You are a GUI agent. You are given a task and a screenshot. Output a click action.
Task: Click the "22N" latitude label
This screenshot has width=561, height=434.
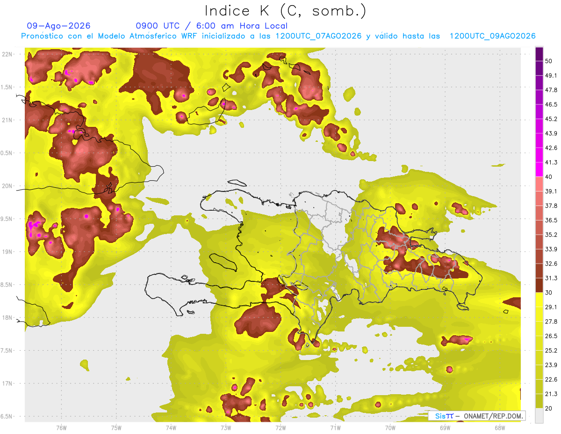7,54
